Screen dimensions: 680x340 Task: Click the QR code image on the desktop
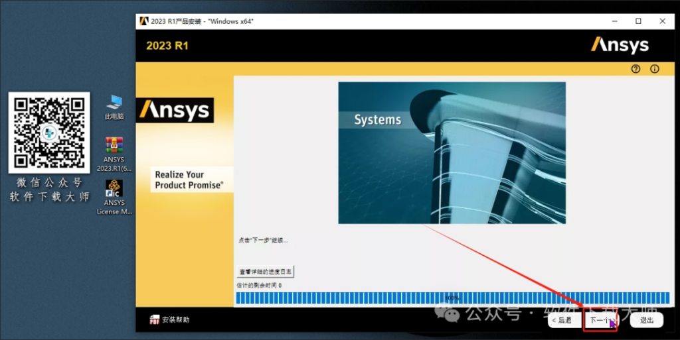tap(49, 133)
